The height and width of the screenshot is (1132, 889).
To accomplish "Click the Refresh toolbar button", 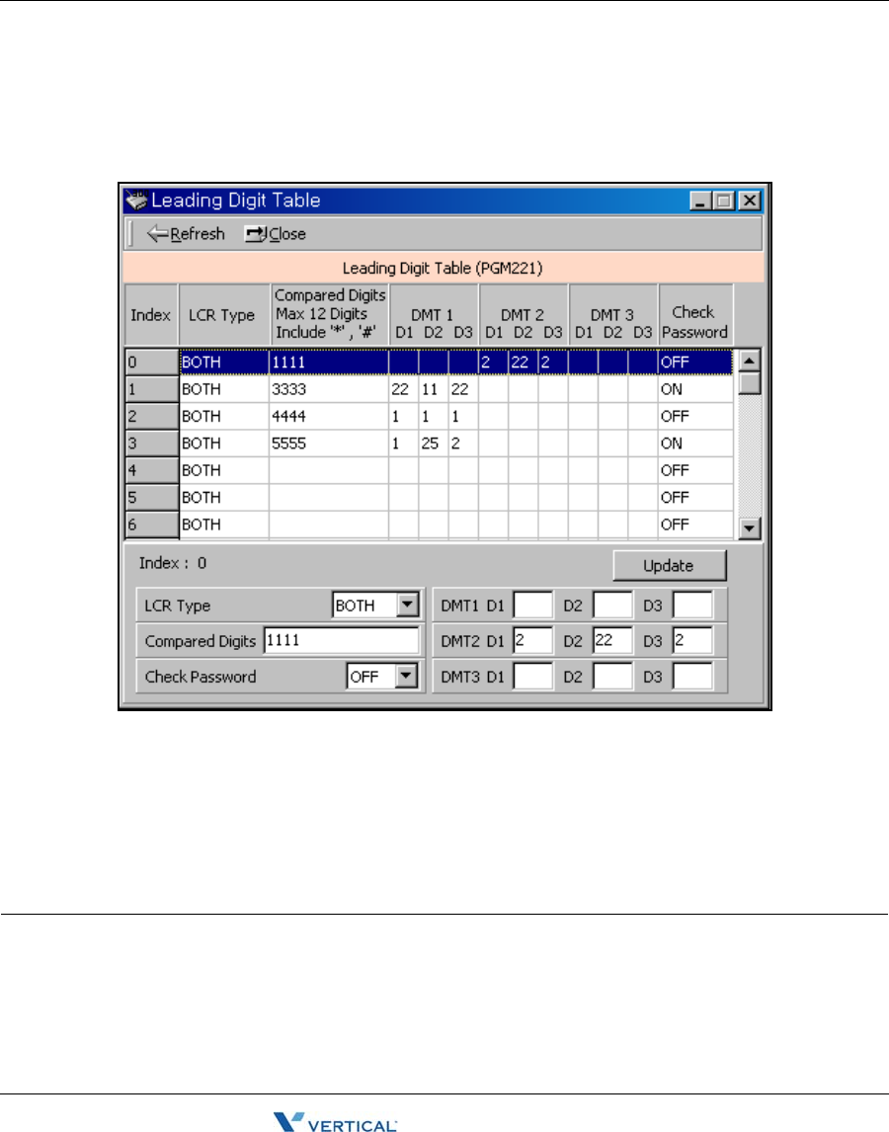I will [186, 234].
